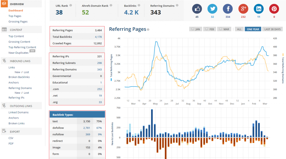The height and width of the screenshot is (159, 286).
Task: Enable the JAN checkbox filter
Action: pyautogui.click(x=192, y=29)
